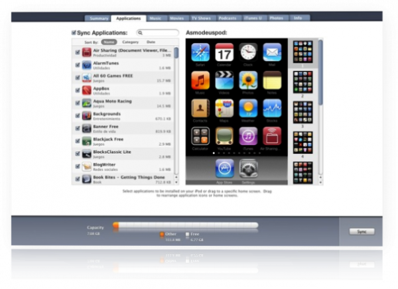Open the Photos tab

pos(276,19)
